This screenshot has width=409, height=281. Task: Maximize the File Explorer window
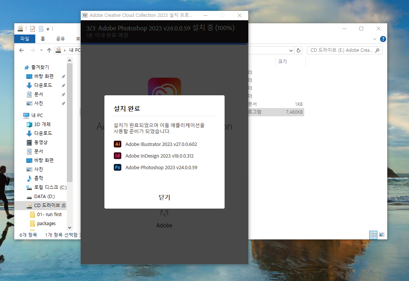point(361,29)
